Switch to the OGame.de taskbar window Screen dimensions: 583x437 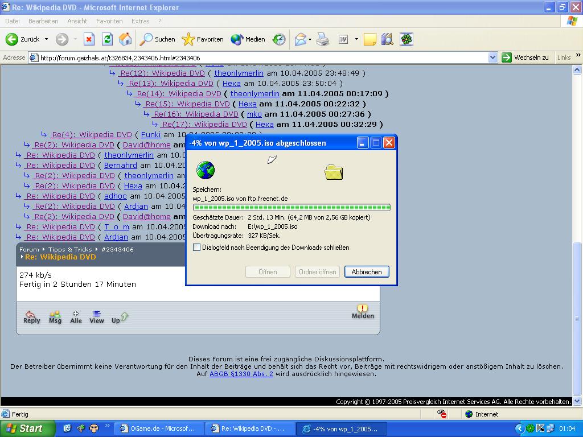pyautogui.click(x=159, y=428)
